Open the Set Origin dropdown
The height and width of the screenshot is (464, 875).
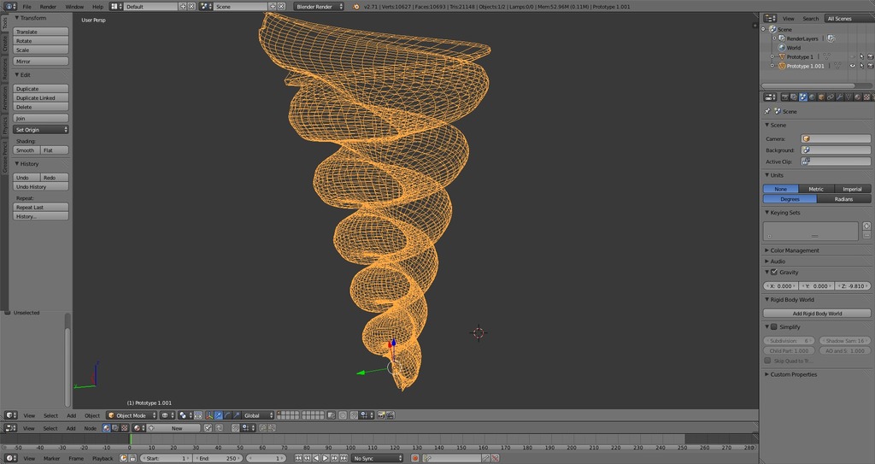coord(41,130)
